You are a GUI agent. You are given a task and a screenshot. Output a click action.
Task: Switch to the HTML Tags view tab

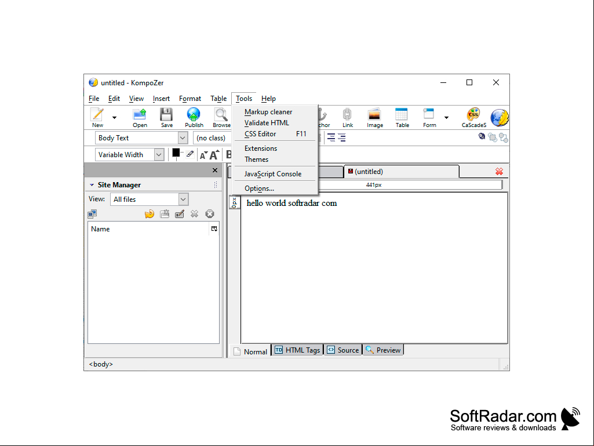click(297, 350)
